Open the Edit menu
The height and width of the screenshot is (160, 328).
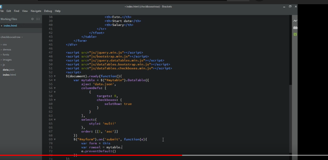click(8, 11)
